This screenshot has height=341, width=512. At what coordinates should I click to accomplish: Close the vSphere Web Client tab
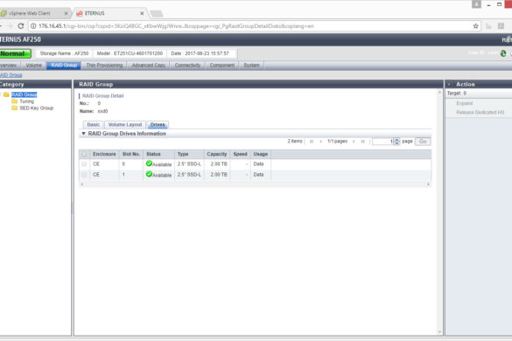tap(66, 13)
